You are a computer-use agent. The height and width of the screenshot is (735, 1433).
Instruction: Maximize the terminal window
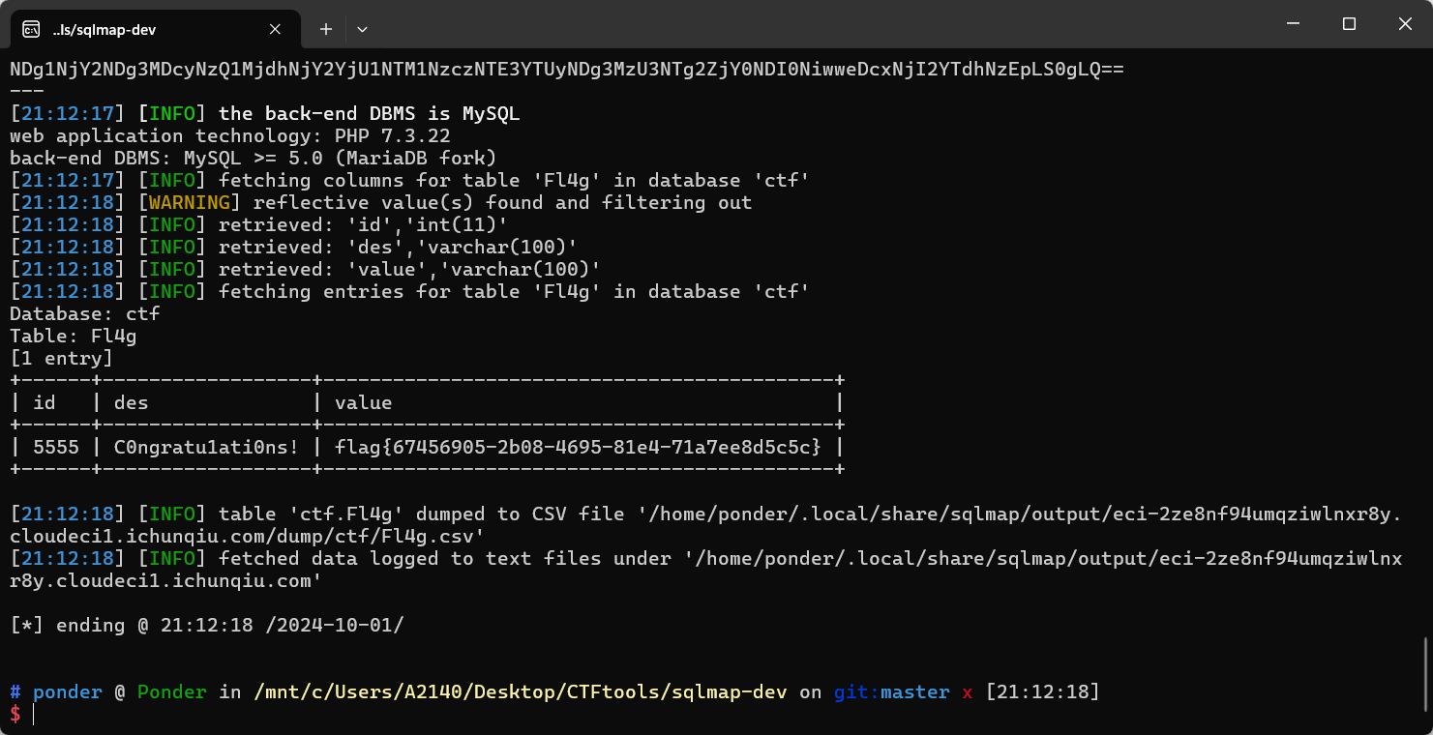tap(1349, 24)
